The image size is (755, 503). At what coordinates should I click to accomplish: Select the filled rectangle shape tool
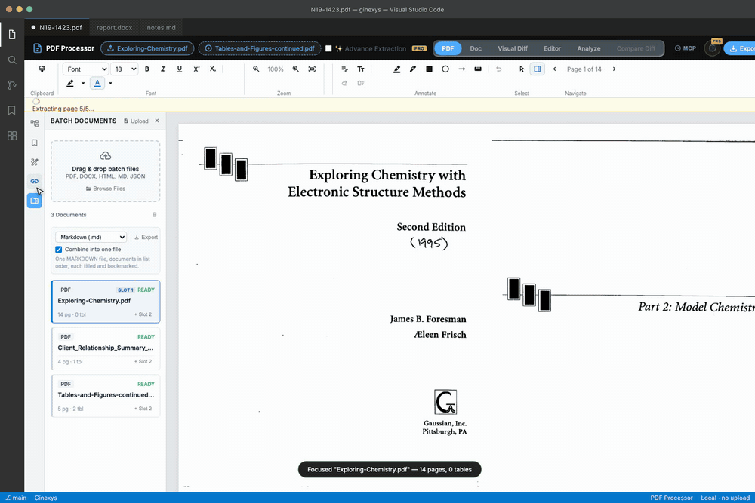[429, 69]
